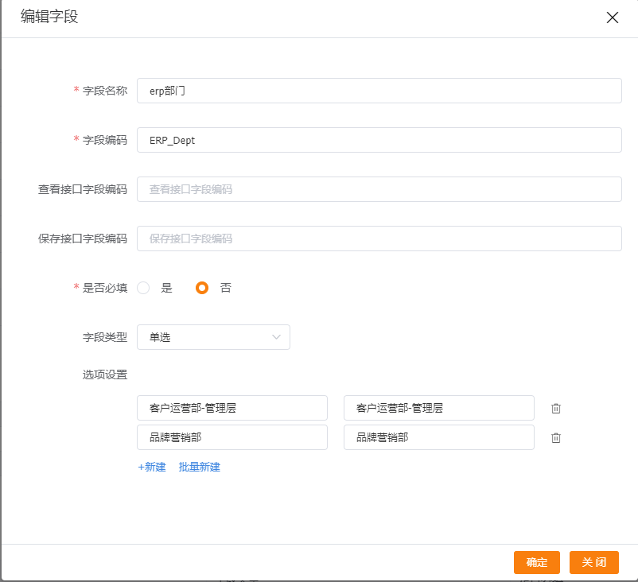
Task: Delete the 客户运营部-管理层 option row
Action: (556, 409)
